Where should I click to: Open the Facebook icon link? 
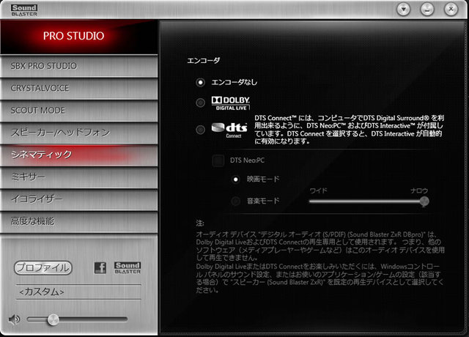tap(100, 267)
